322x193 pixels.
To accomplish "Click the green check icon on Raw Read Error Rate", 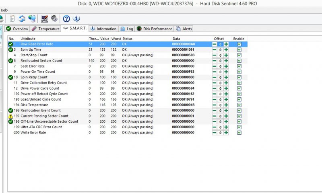I will coord(10,44).
